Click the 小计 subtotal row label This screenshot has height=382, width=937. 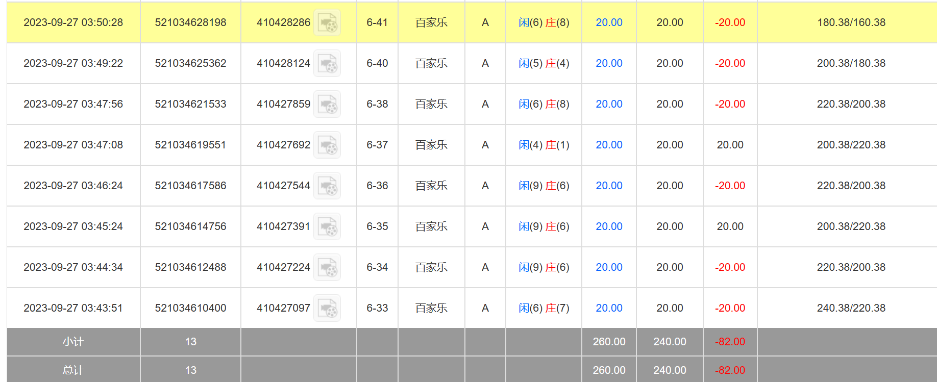click(73, 342)
